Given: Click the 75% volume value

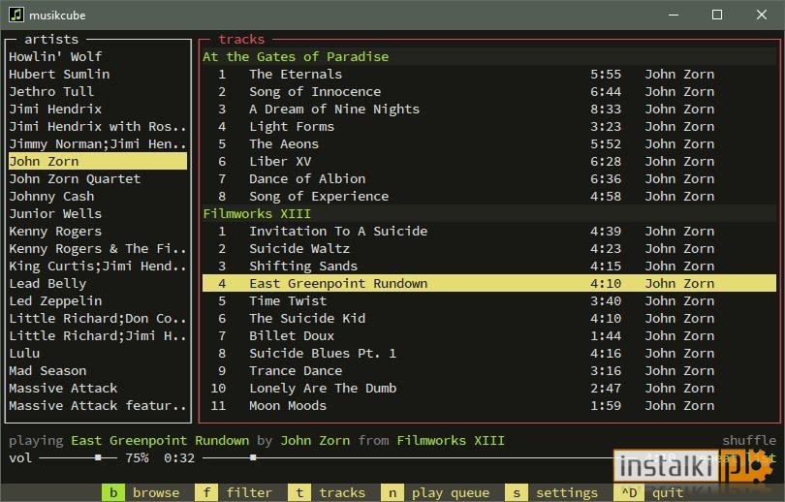Looking at the screenshot, I should (x=137, y=458).
